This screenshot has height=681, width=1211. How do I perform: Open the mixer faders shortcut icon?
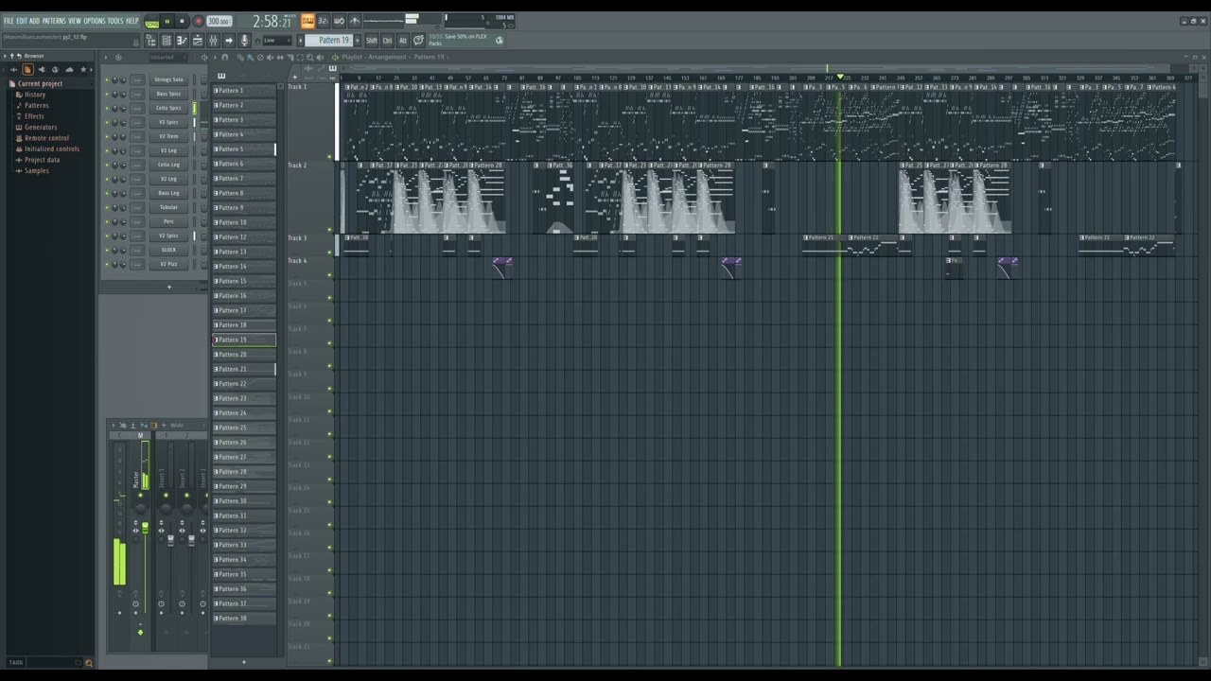click(x=213, y=41)
